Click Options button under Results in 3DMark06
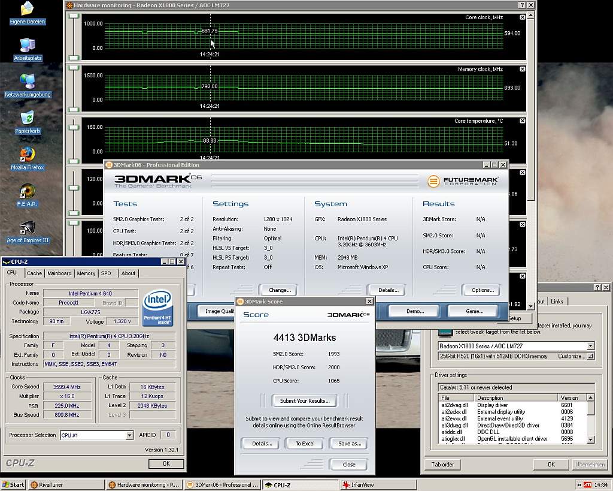This screenshot has height=491, width=613. [482, 290]
